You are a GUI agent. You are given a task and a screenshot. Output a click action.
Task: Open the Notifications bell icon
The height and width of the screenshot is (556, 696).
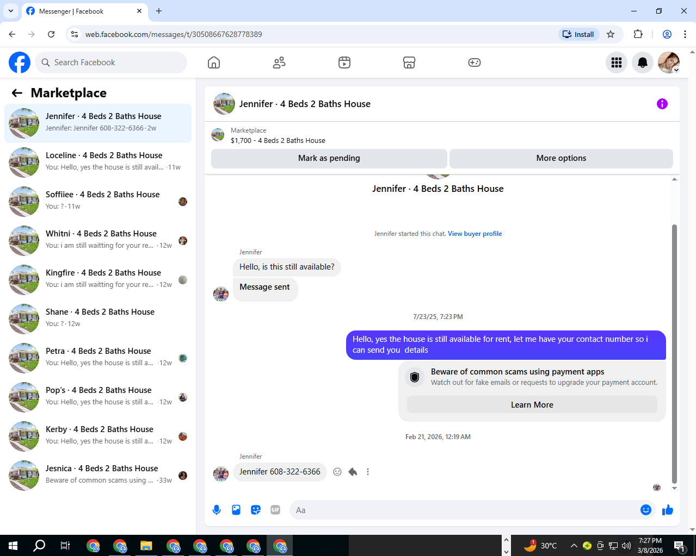[643, 63]
